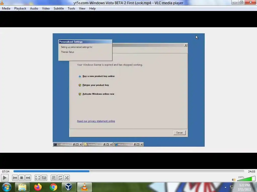Viewport: 257px width, 192px height.
Task: Click the network tray icon
Action: click(232, 187)
